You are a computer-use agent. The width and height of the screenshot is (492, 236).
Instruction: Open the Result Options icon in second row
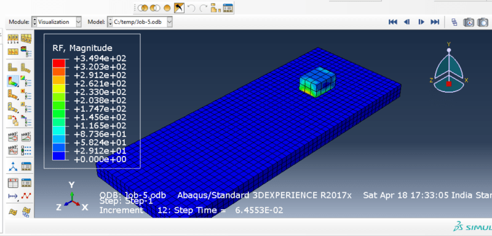tap(26, 51)
